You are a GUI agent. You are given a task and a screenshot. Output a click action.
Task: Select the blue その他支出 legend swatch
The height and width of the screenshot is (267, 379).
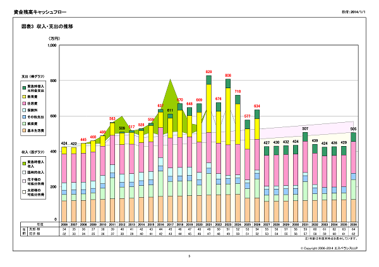(x=24, y=117)
